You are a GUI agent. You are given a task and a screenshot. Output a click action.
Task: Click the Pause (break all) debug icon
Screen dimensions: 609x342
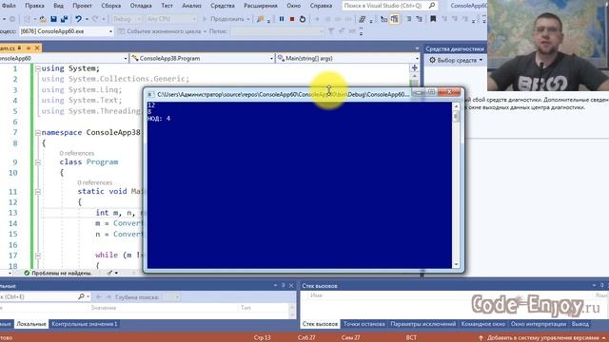pos(282,19)
